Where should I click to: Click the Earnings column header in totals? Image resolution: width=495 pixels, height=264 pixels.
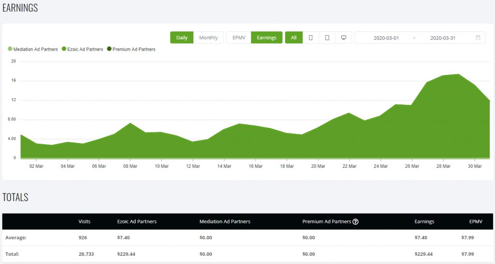point(424,221)
